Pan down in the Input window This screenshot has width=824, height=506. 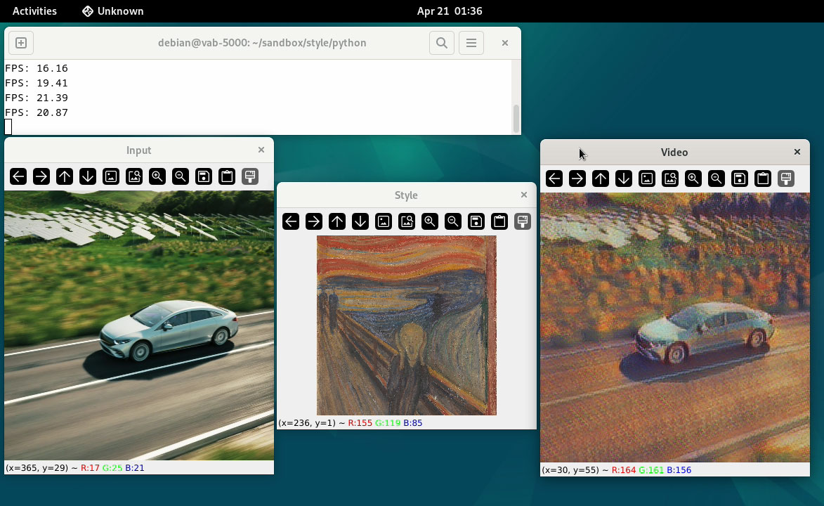[x=88, y=176]
